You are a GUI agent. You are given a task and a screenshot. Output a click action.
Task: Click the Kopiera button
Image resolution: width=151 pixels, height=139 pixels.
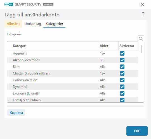(x=16, y=113)
